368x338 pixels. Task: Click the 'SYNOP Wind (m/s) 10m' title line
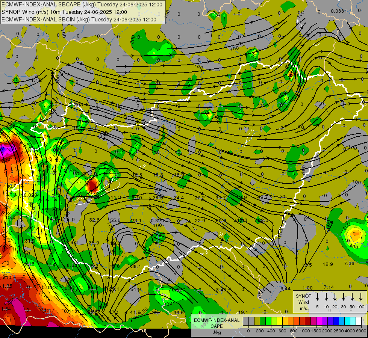click(64, 12)
